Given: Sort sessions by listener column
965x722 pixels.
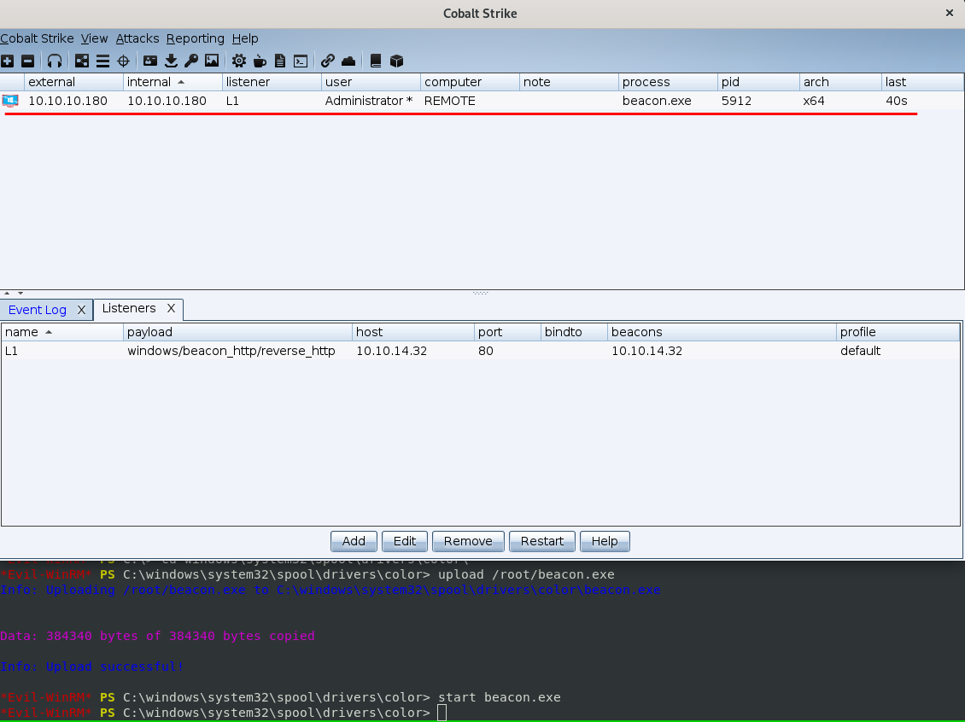Looking at the screenshot, I should (x=272, y=82).
